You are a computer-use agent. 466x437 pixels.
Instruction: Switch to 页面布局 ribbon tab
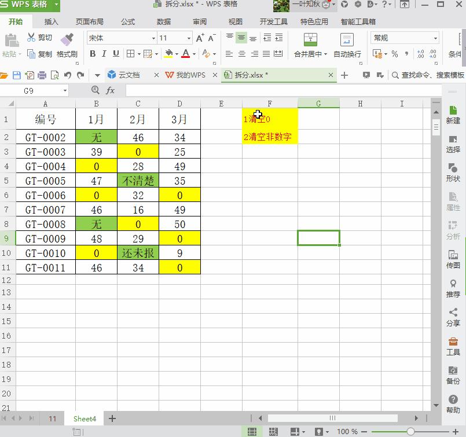click(90, 21)
